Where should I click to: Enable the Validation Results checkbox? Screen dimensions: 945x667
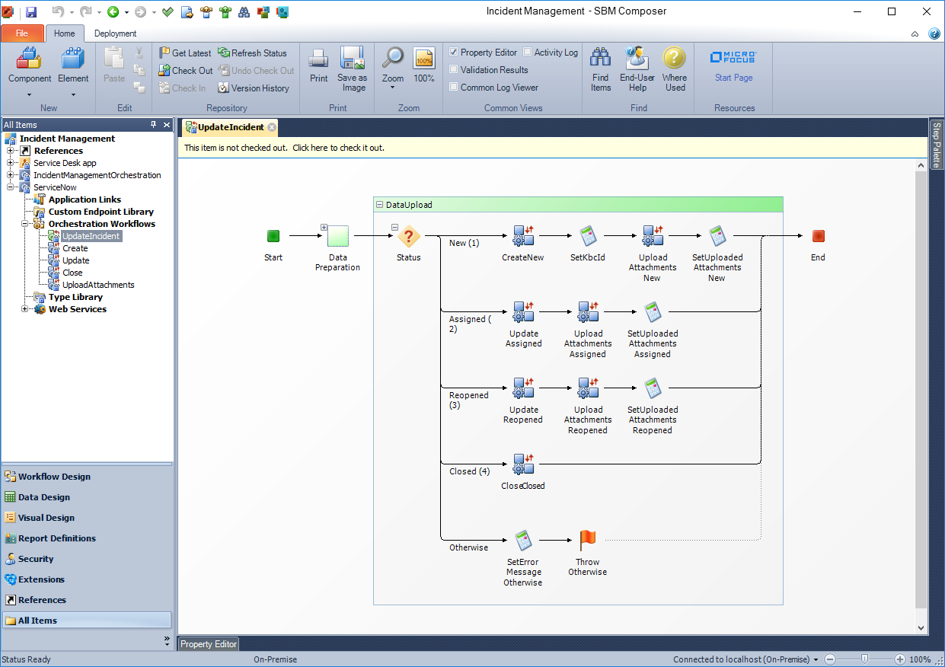[454, 70]
